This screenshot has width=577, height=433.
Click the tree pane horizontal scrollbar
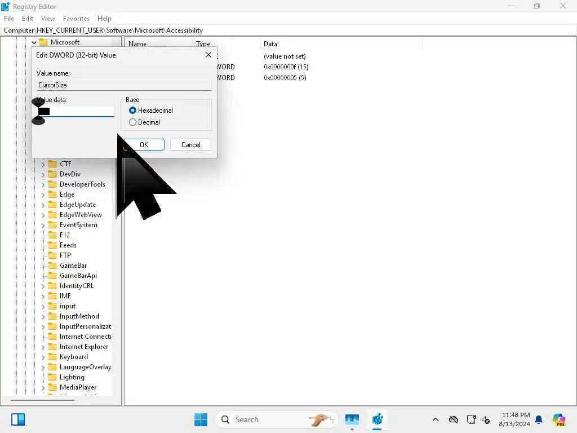[43, 400]
